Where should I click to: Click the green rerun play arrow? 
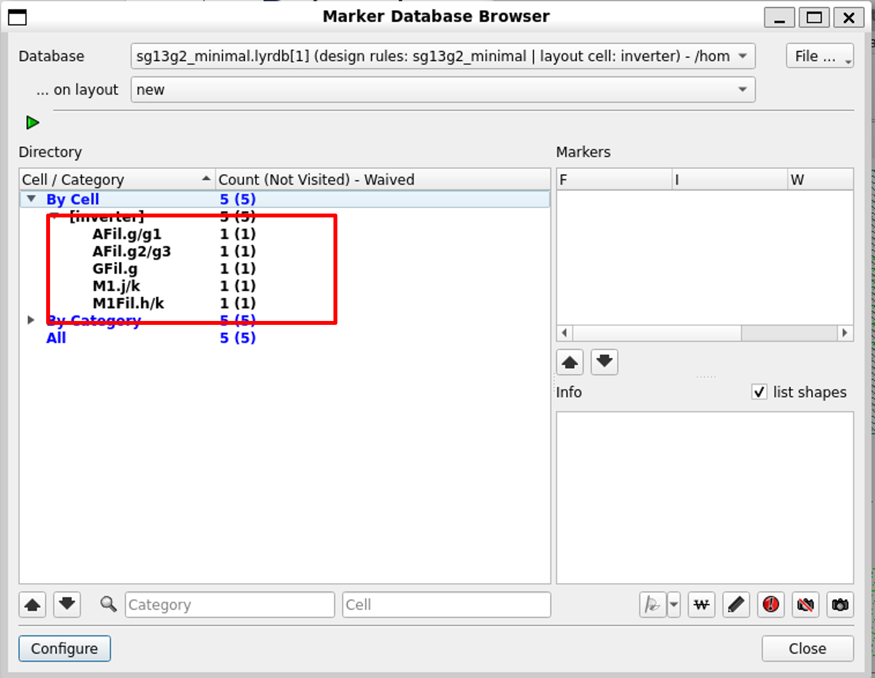pos(32,123)
